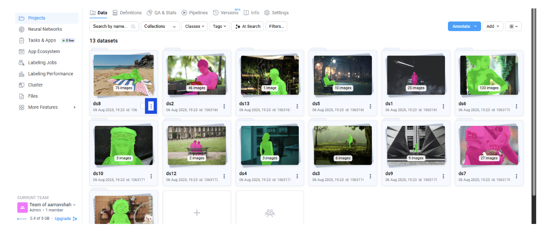
Task: Open three-dot menu on ds9 card
Action: (x=443, y=176)
